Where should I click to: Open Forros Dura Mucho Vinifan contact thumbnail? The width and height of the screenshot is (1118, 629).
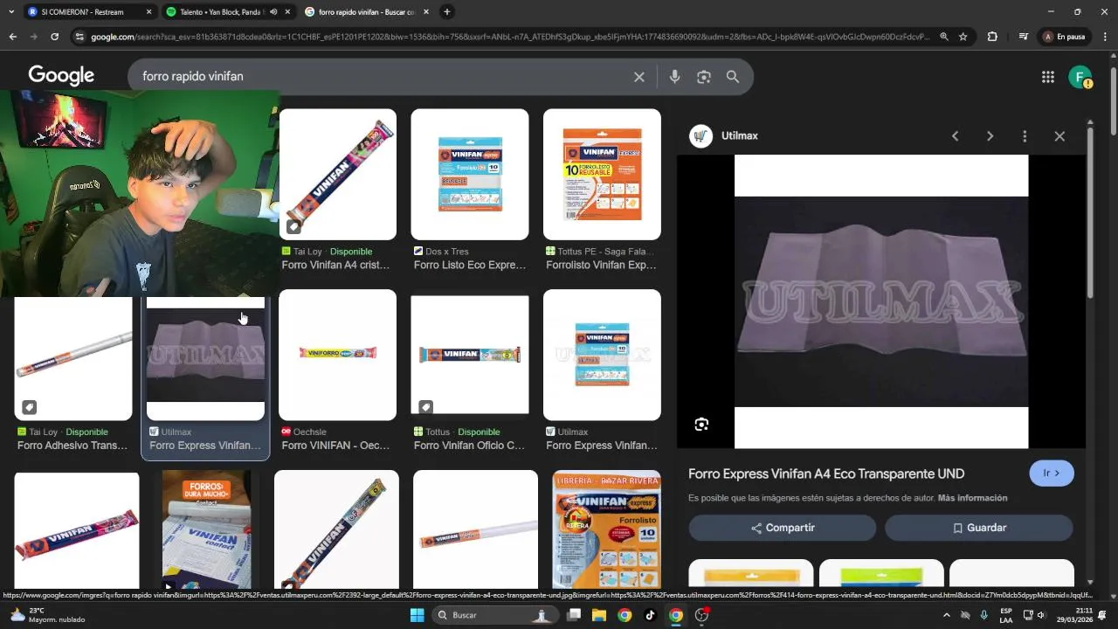coord(207,529)
